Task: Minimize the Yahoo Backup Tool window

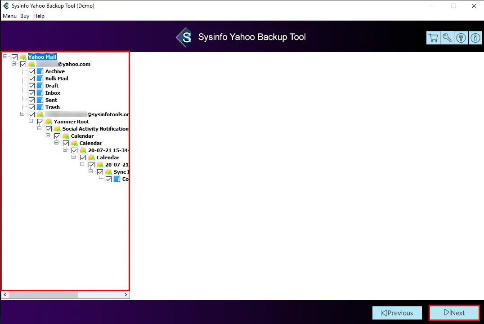Action: pos(433,6)
